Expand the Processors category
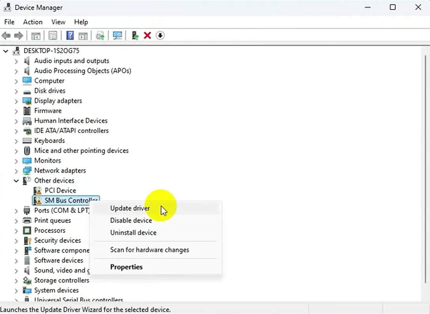The image size is (430, 314). pyautogui.click(x=16, y=230)
